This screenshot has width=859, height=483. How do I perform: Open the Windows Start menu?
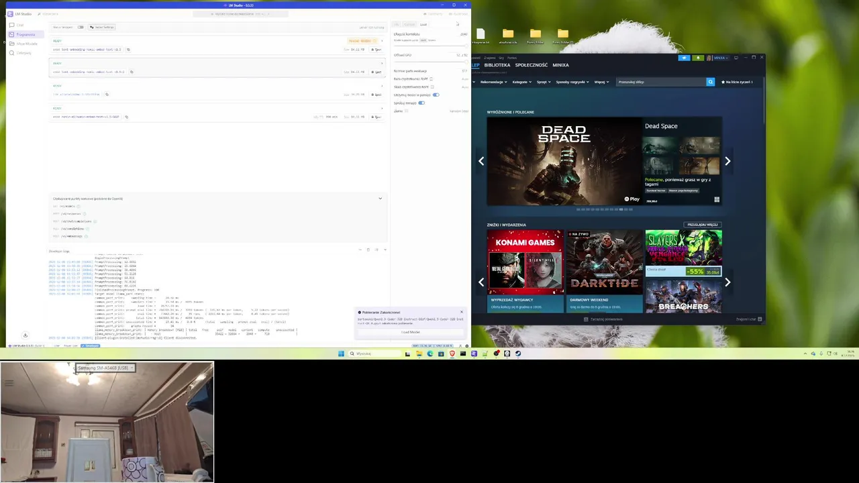tap(341, 354)
